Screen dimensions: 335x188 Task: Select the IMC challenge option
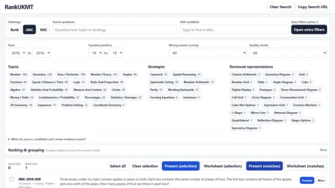click(x=43, y=30)
